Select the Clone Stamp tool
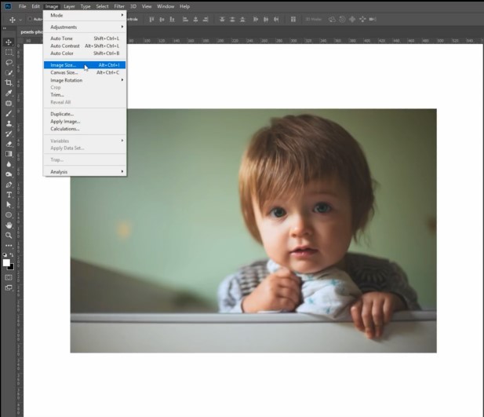This screenshot has height=417, width=484. pyautogui.click(x=9, y=123)
